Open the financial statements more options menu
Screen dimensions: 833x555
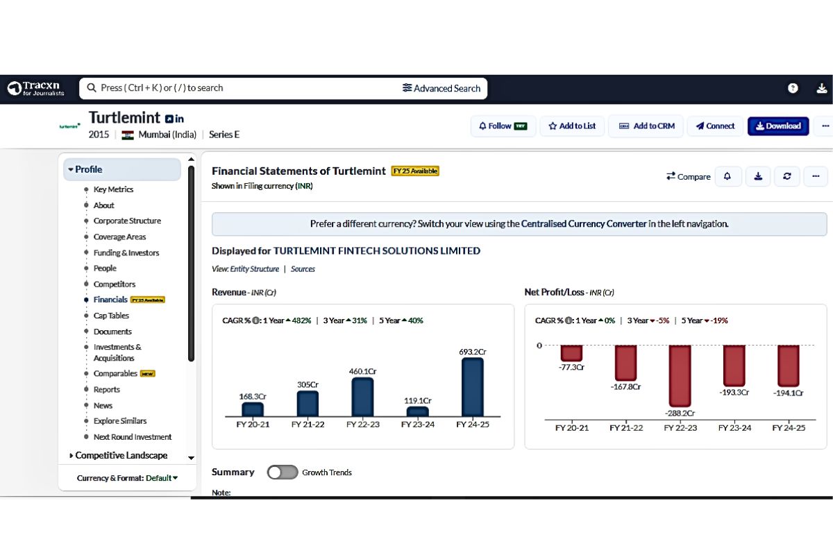pos(816,176)
